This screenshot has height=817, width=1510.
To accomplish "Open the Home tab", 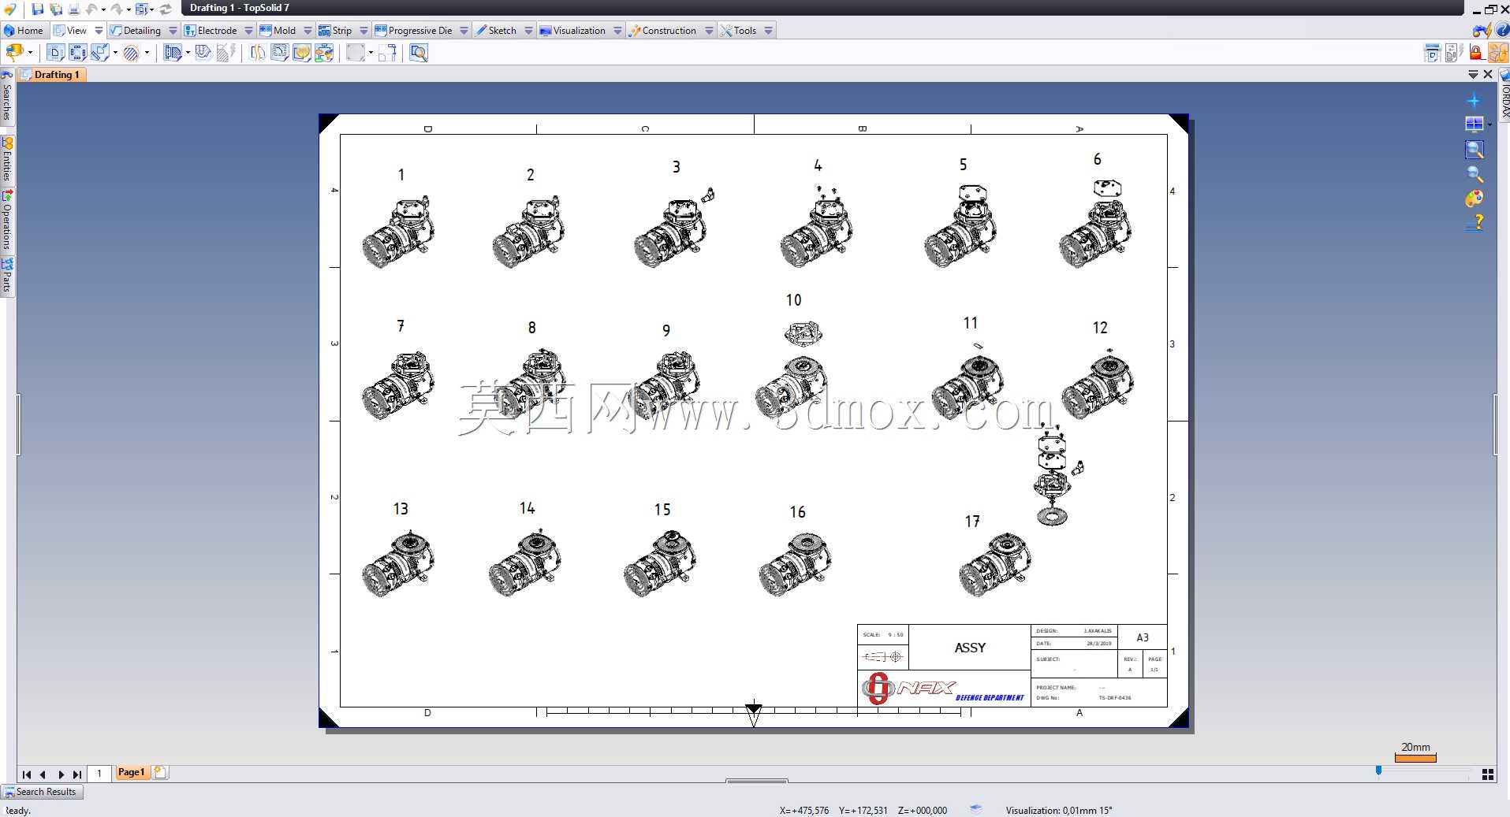I will pos(24,31).
